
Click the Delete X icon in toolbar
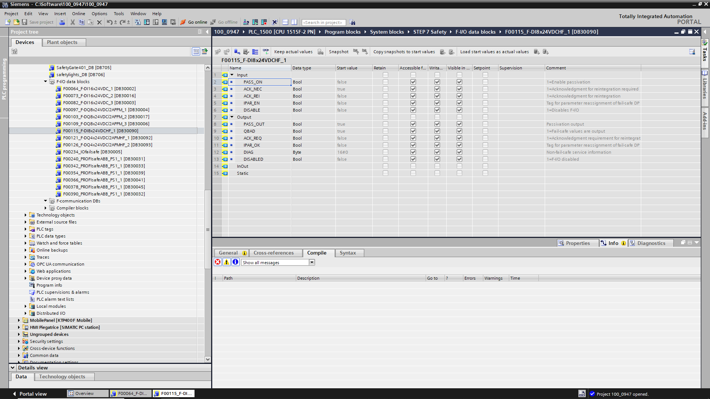coord(99,22)
